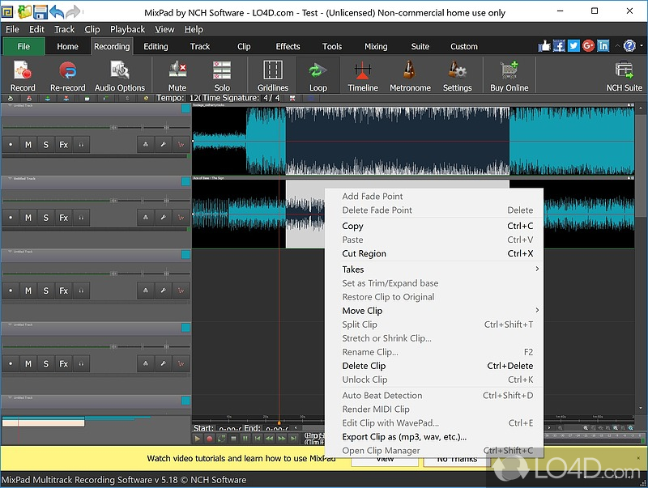The height and width of the screenshot is (488, 648).
Task: Click the Record button in the ribbon
Action: [23, 76]
